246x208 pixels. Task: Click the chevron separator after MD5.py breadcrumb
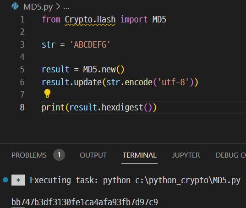[x=58, y=6]
